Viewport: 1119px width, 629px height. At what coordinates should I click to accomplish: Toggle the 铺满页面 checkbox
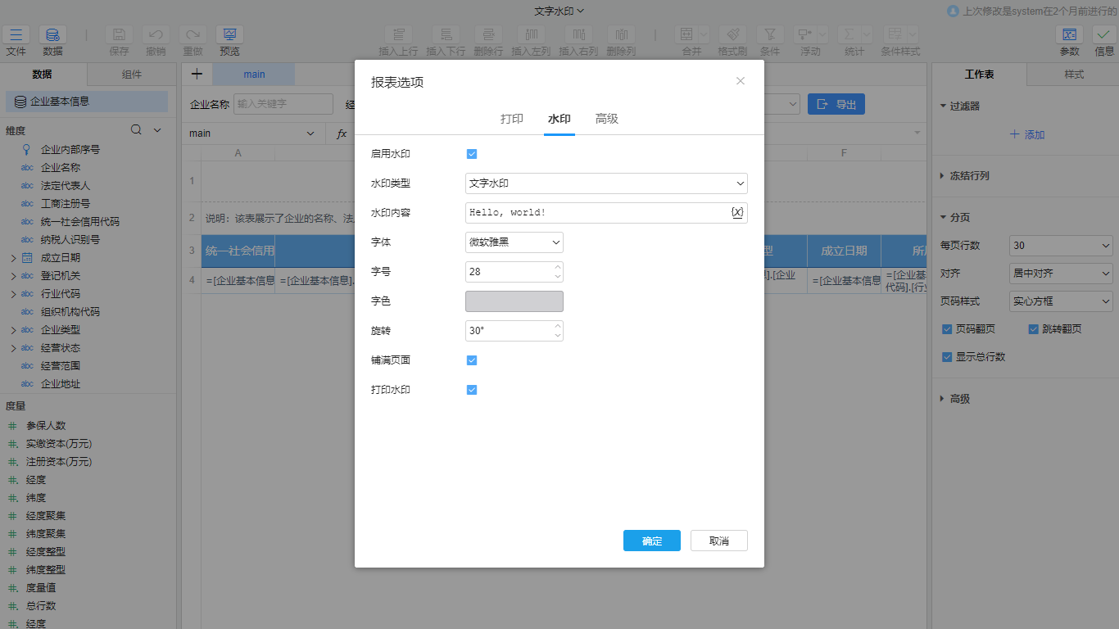tap(472, 360)
